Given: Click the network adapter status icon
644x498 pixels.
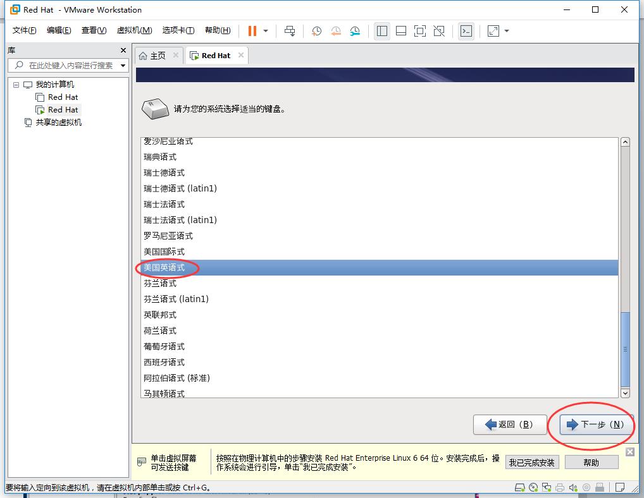Looking at the screenshot, I should (546, 487).
